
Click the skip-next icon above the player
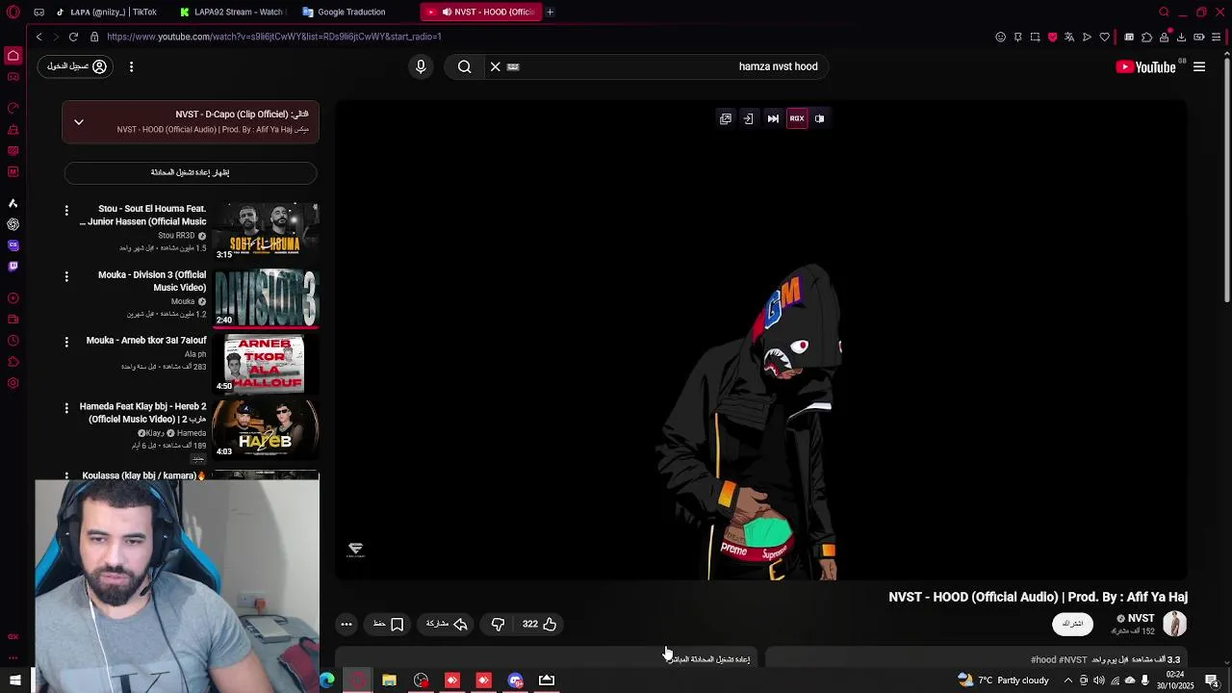tap(773, 118)
